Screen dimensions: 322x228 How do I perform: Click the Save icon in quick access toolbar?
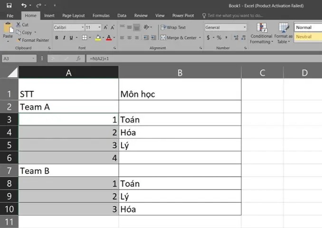[9, 5]
